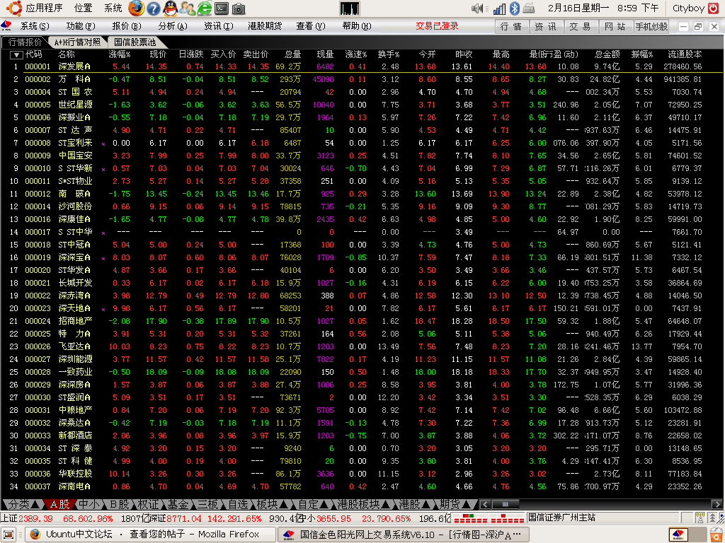Select the A股 bottom tab
The width and height of the screenshot is (725, 543).
pyautogui.click(x=60, y=504)
